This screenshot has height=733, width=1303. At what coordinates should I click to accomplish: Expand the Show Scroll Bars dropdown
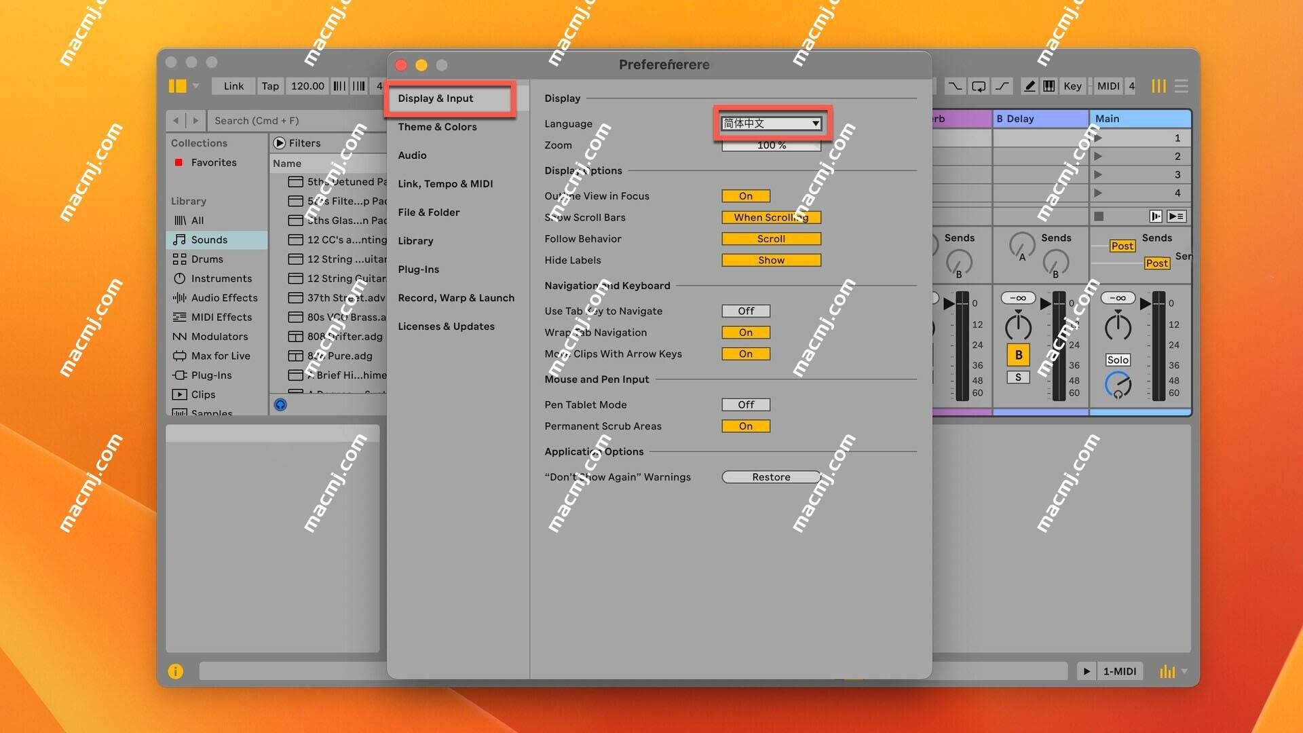tap(770, 217)
